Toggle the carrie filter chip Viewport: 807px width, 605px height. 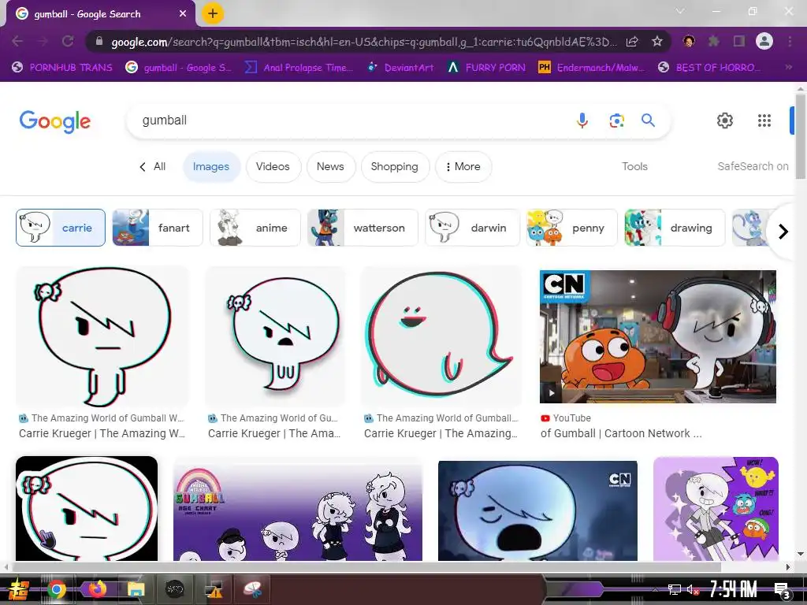[x=61, y=228]
